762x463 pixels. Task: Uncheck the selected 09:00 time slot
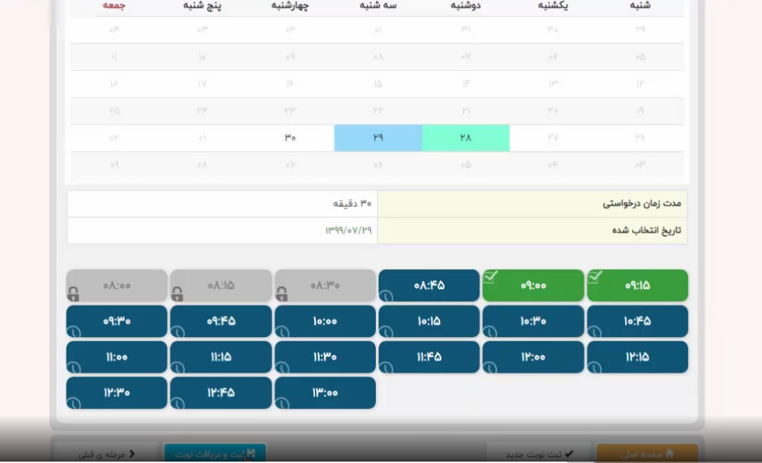[x=533, y=285]
